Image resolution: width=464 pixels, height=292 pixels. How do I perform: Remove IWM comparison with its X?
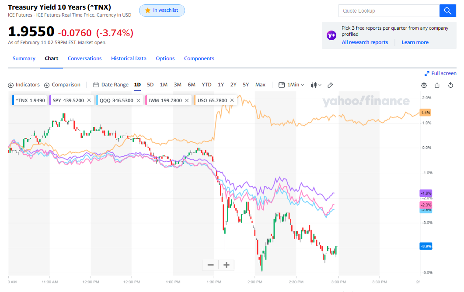[187, 100]
